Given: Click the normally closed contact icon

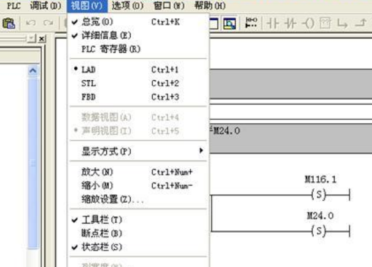Looking at the screenshot, I should pos(290,23).
